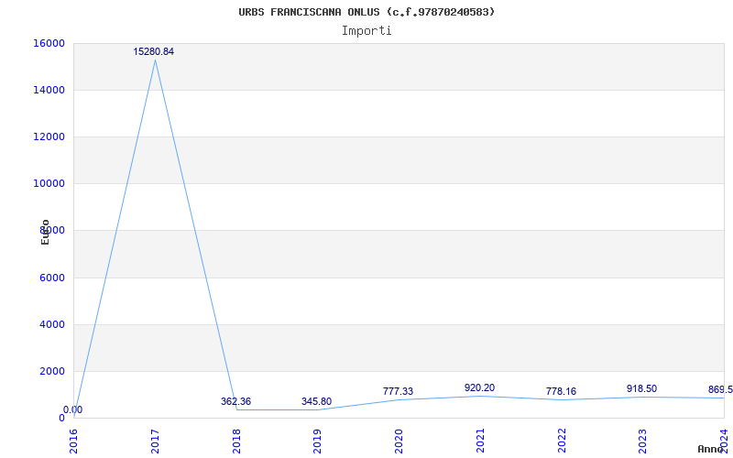Click the 2017 x-axis year label
The height and width of the screenshot is (458, 733).
click(x=155, y=442)
